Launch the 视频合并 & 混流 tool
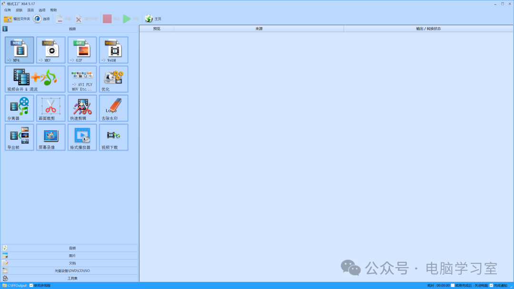 pyautogui.click(x=35, y=79)
